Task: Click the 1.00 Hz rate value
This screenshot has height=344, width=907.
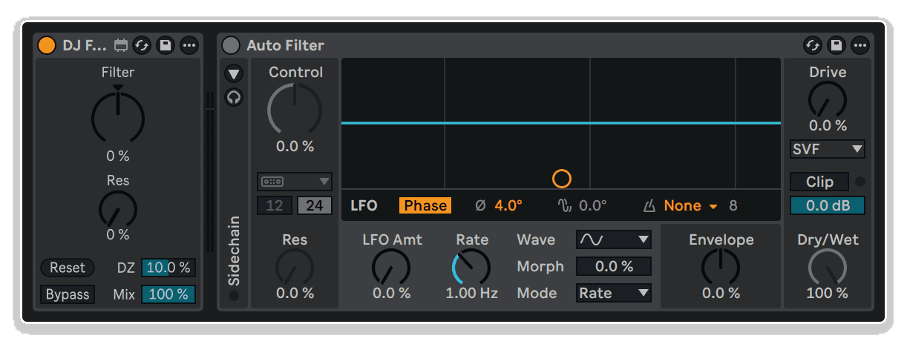Action: [x=471, y=293]
